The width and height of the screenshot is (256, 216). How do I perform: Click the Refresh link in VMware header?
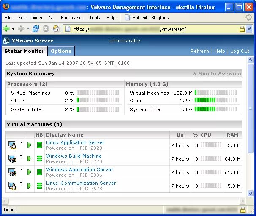click(200, 51)
